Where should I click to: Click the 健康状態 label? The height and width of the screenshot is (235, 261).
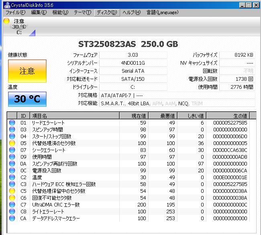[18, 55]
